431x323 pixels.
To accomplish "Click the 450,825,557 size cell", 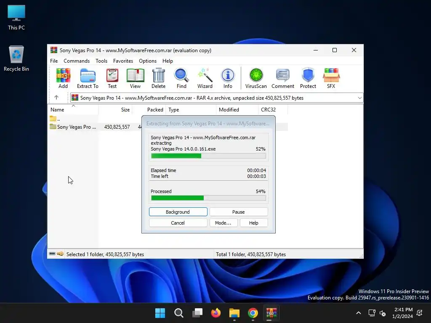I will 117,127.
